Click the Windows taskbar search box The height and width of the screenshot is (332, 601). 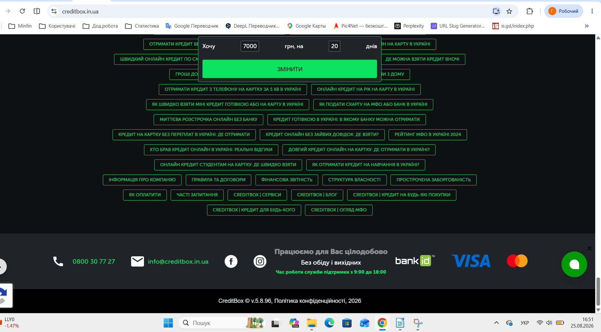coord(222,323)
